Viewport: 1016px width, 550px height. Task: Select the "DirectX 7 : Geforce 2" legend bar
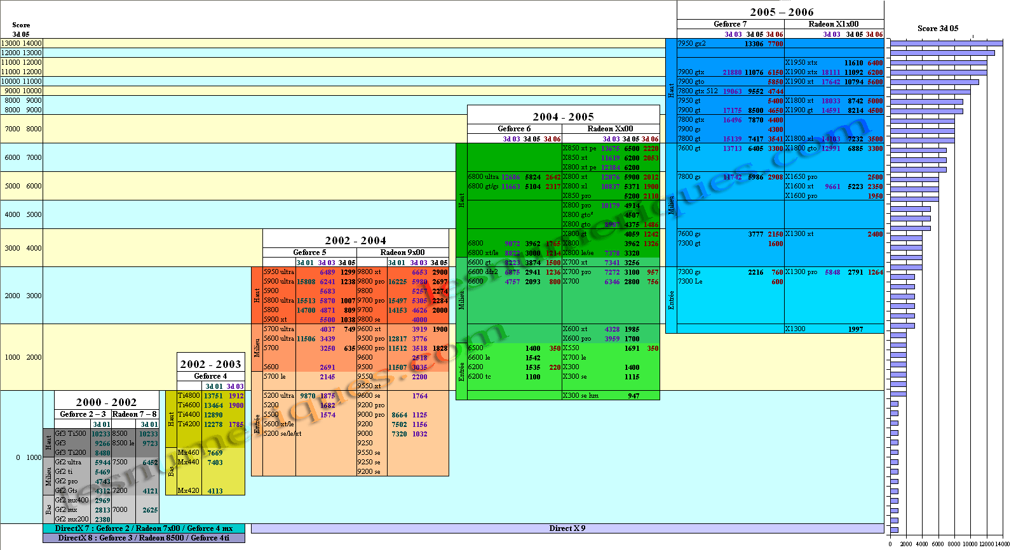pyautogui.click(x=144, y=528)
